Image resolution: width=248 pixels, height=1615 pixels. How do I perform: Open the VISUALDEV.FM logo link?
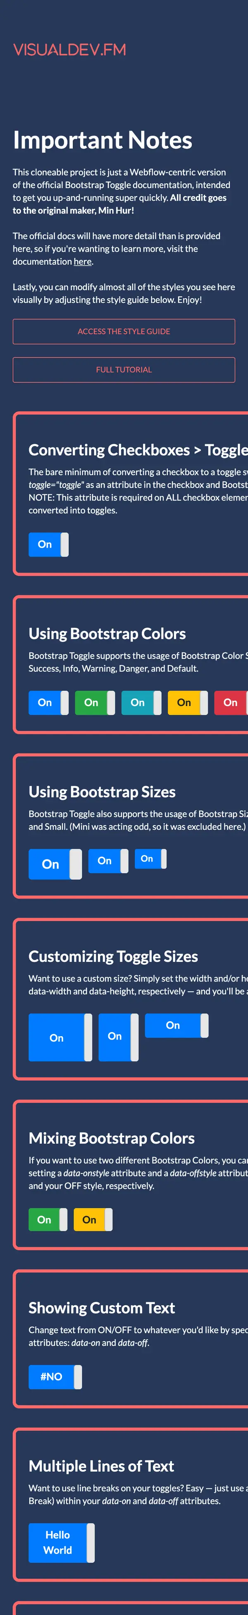pyautogui.click(x=69, y=49)
